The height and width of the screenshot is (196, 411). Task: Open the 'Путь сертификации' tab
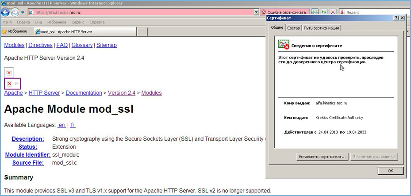coord(321,28)
